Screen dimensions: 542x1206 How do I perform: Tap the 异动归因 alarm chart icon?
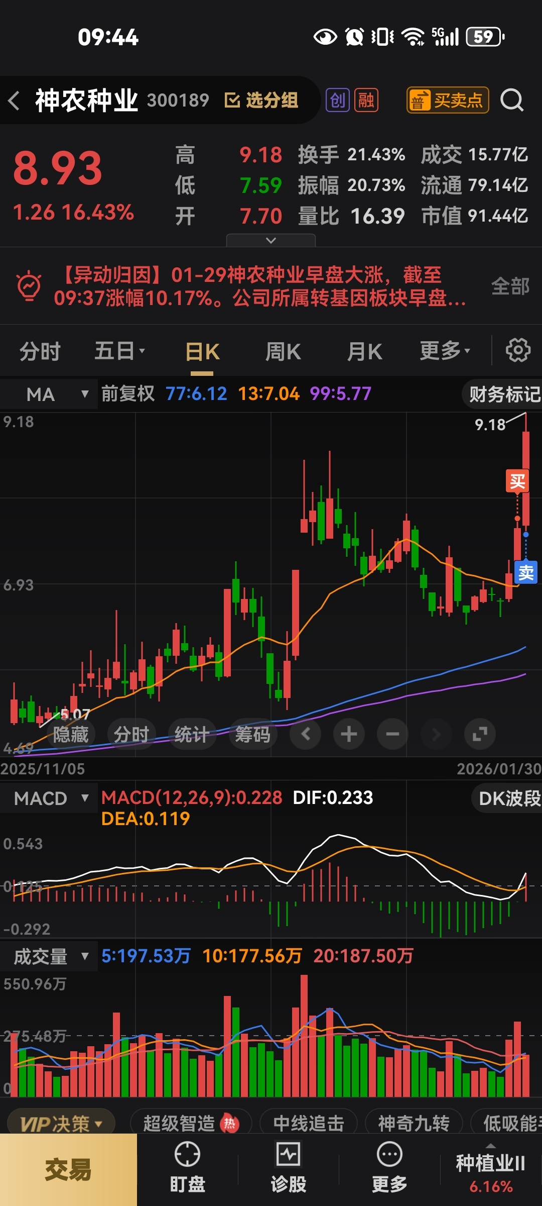click(x=29, y=286)
